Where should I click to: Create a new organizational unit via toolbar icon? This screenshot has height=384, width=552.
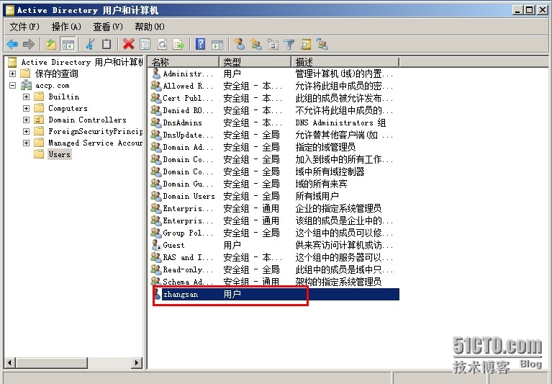(x=273, y=45)
